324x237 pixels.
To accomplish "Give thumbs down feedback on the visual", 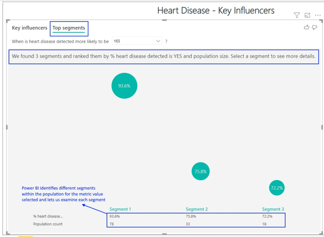I will (315, 27).
